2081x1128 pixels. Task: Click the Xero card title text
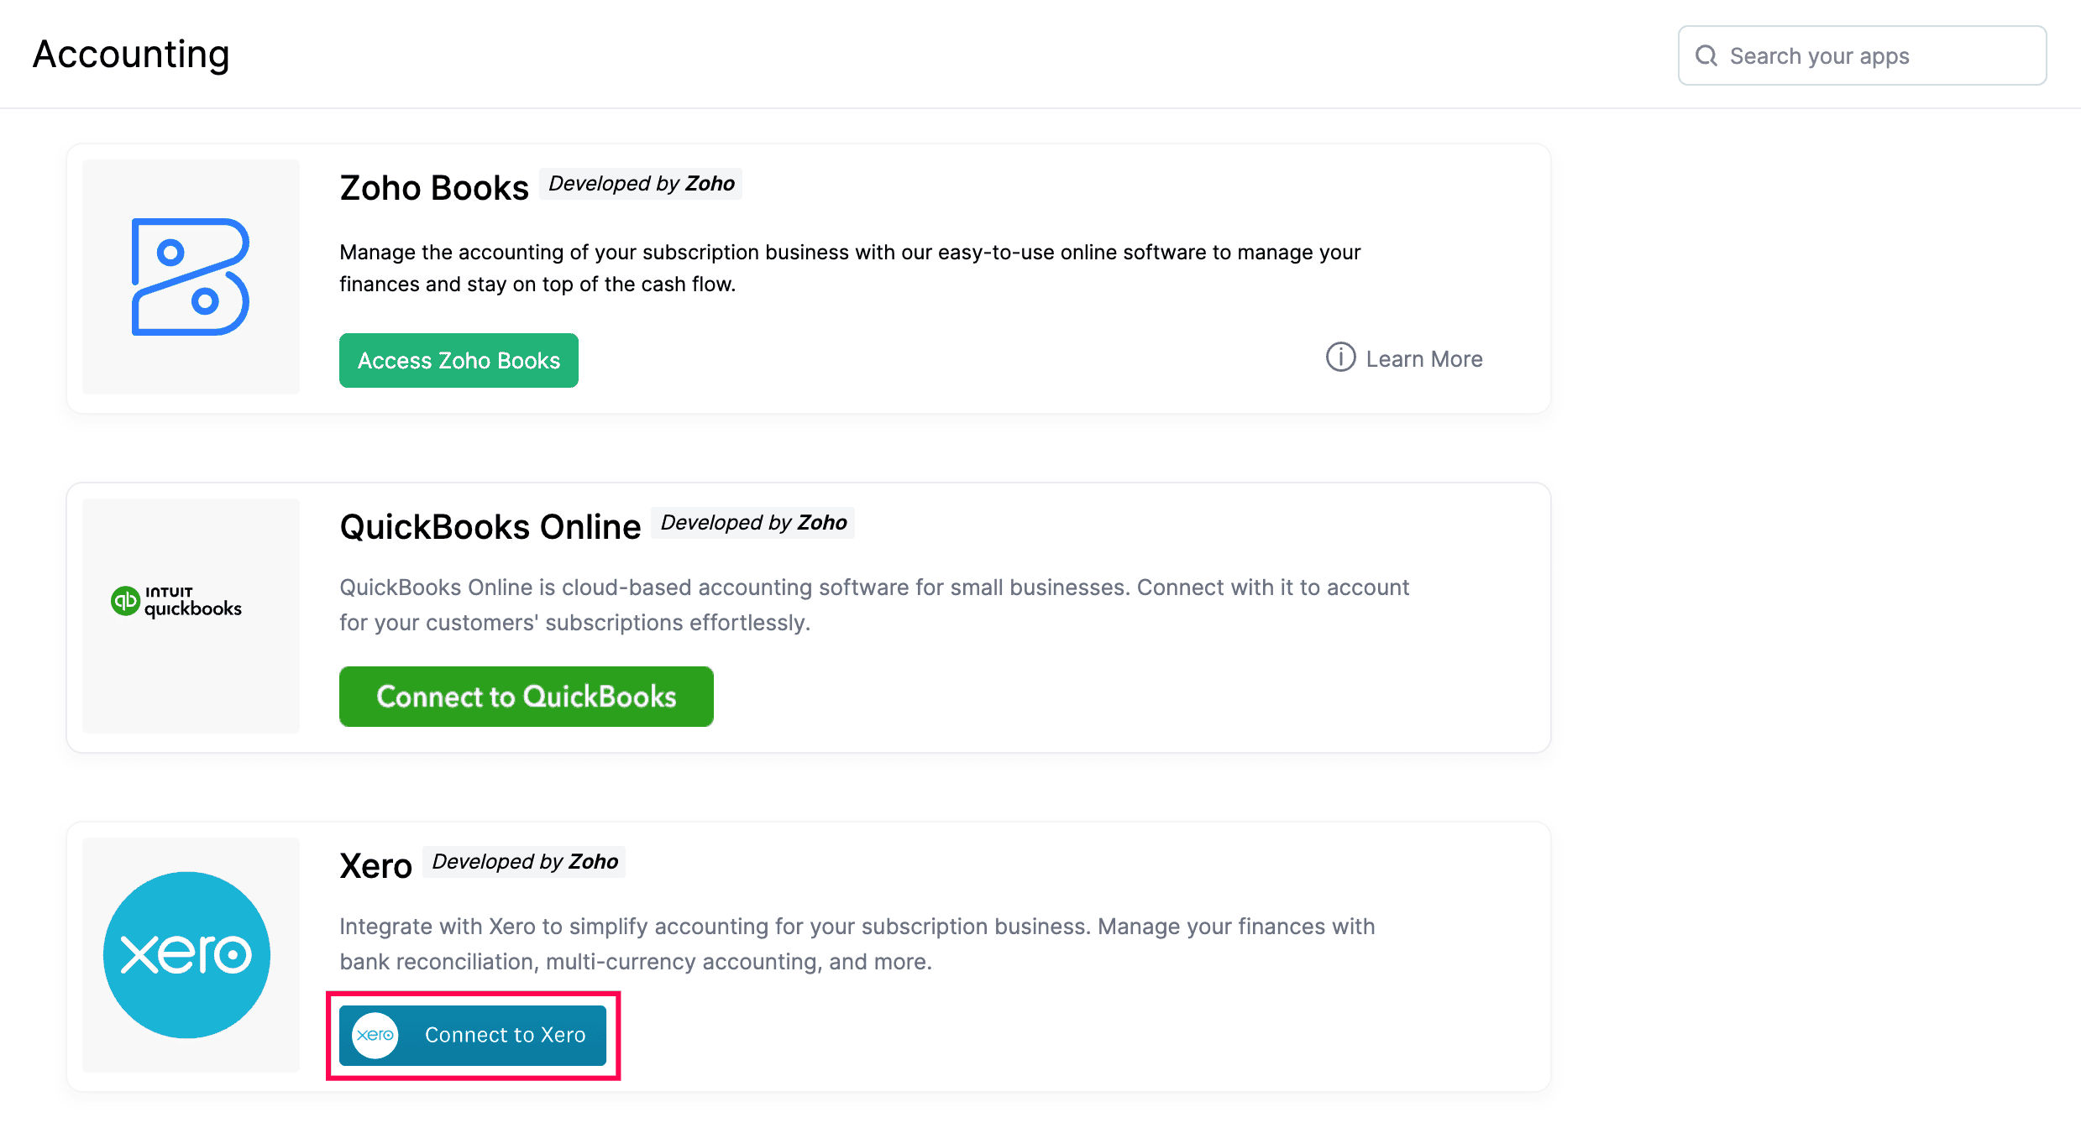tap(375, 865)
